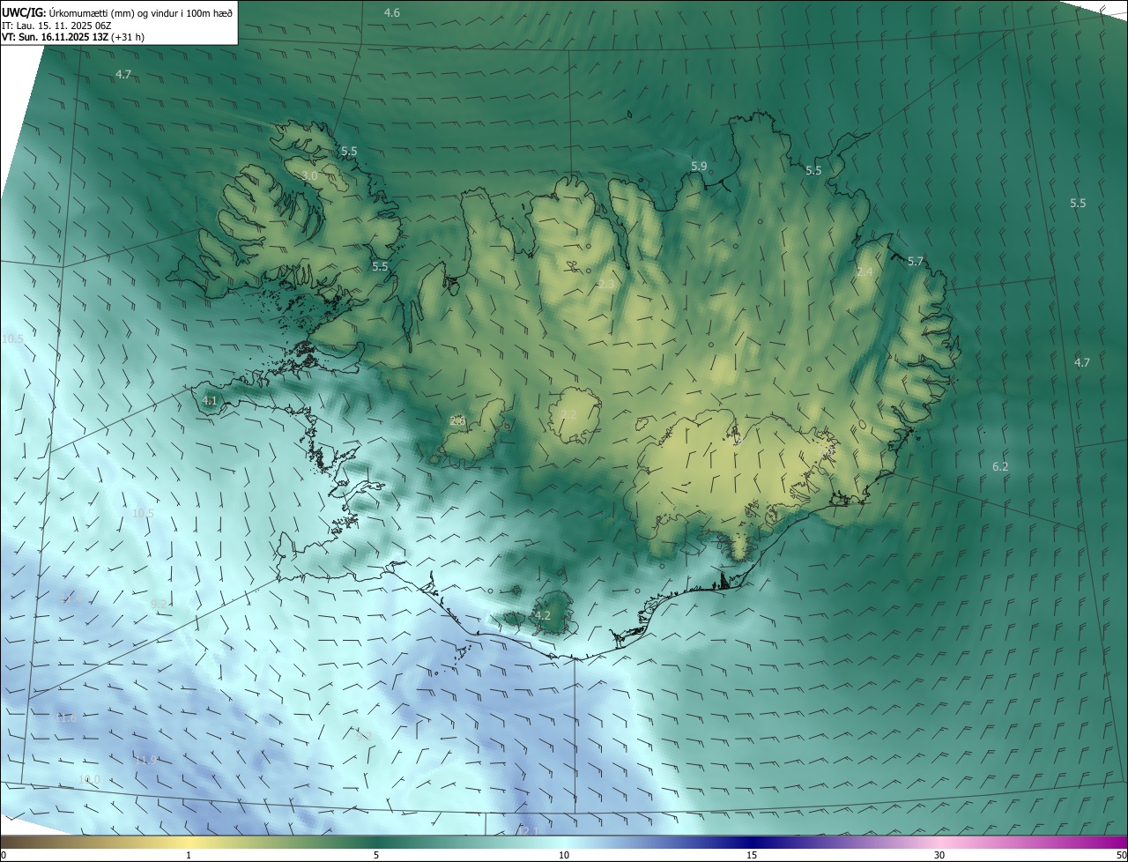This screenshot has height=862, width=1128.
Task: Click the 4.6 value label on the map
Action: point(392,12)
